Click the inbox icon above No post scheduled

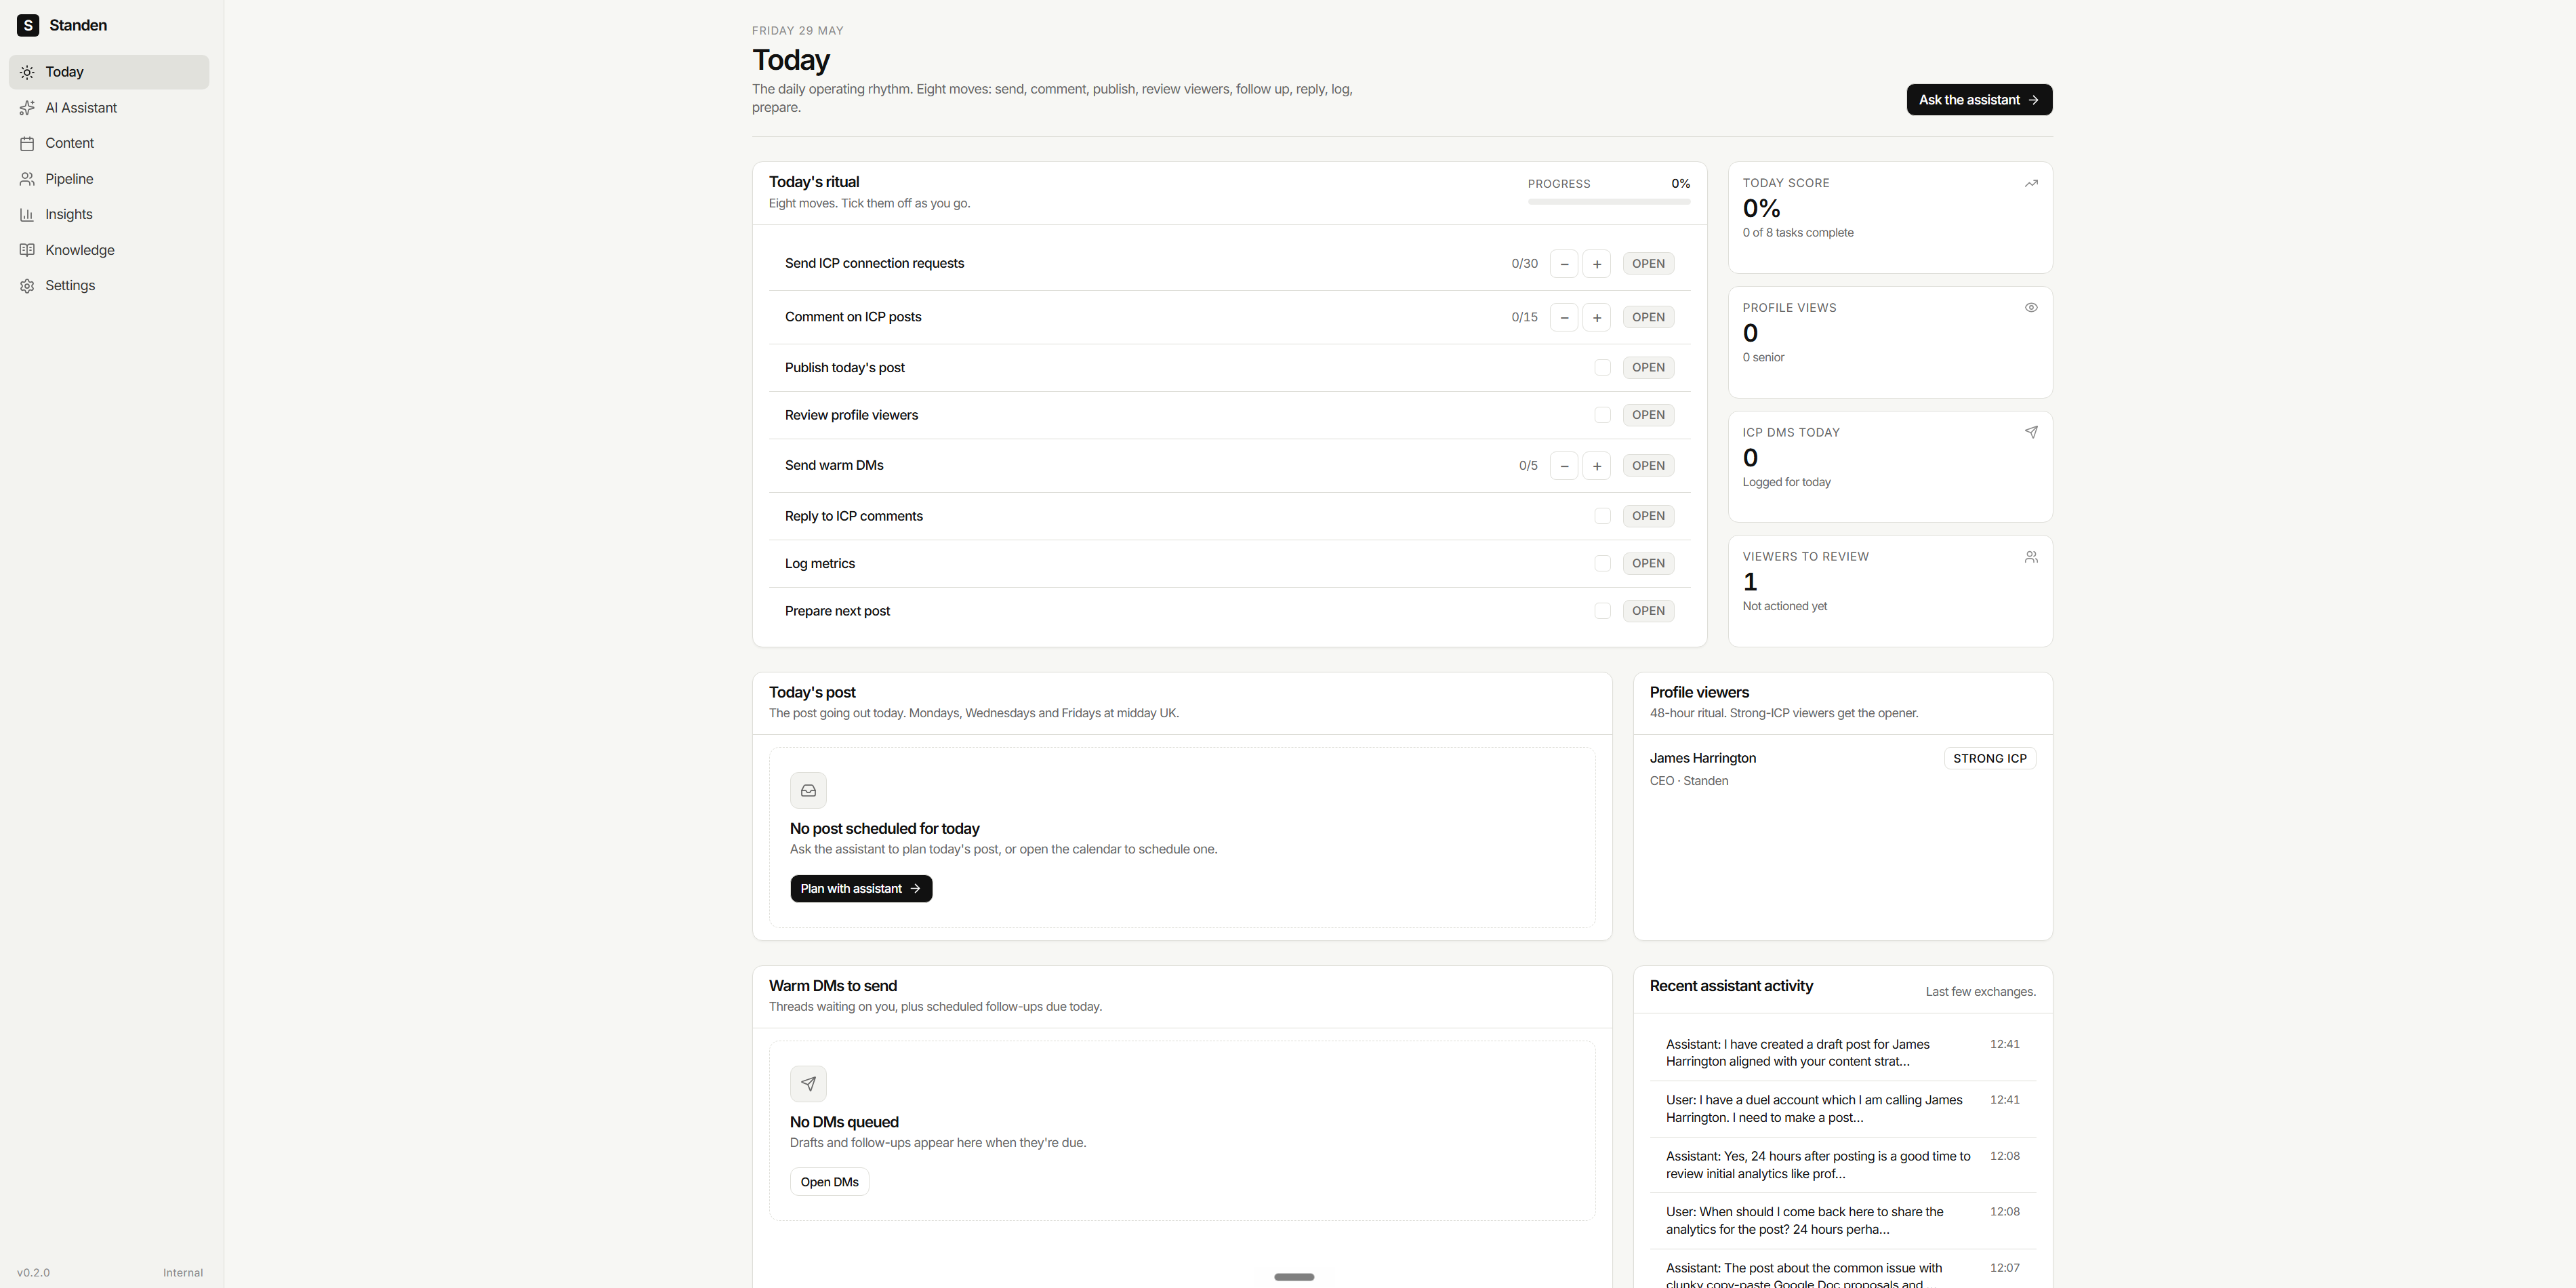point(808,791)
